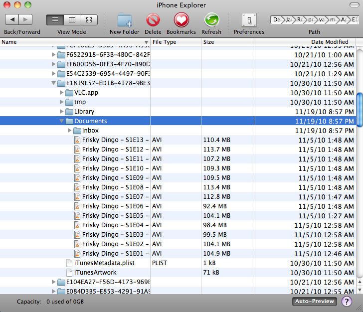Click the Back arrow button

[12, 19]
